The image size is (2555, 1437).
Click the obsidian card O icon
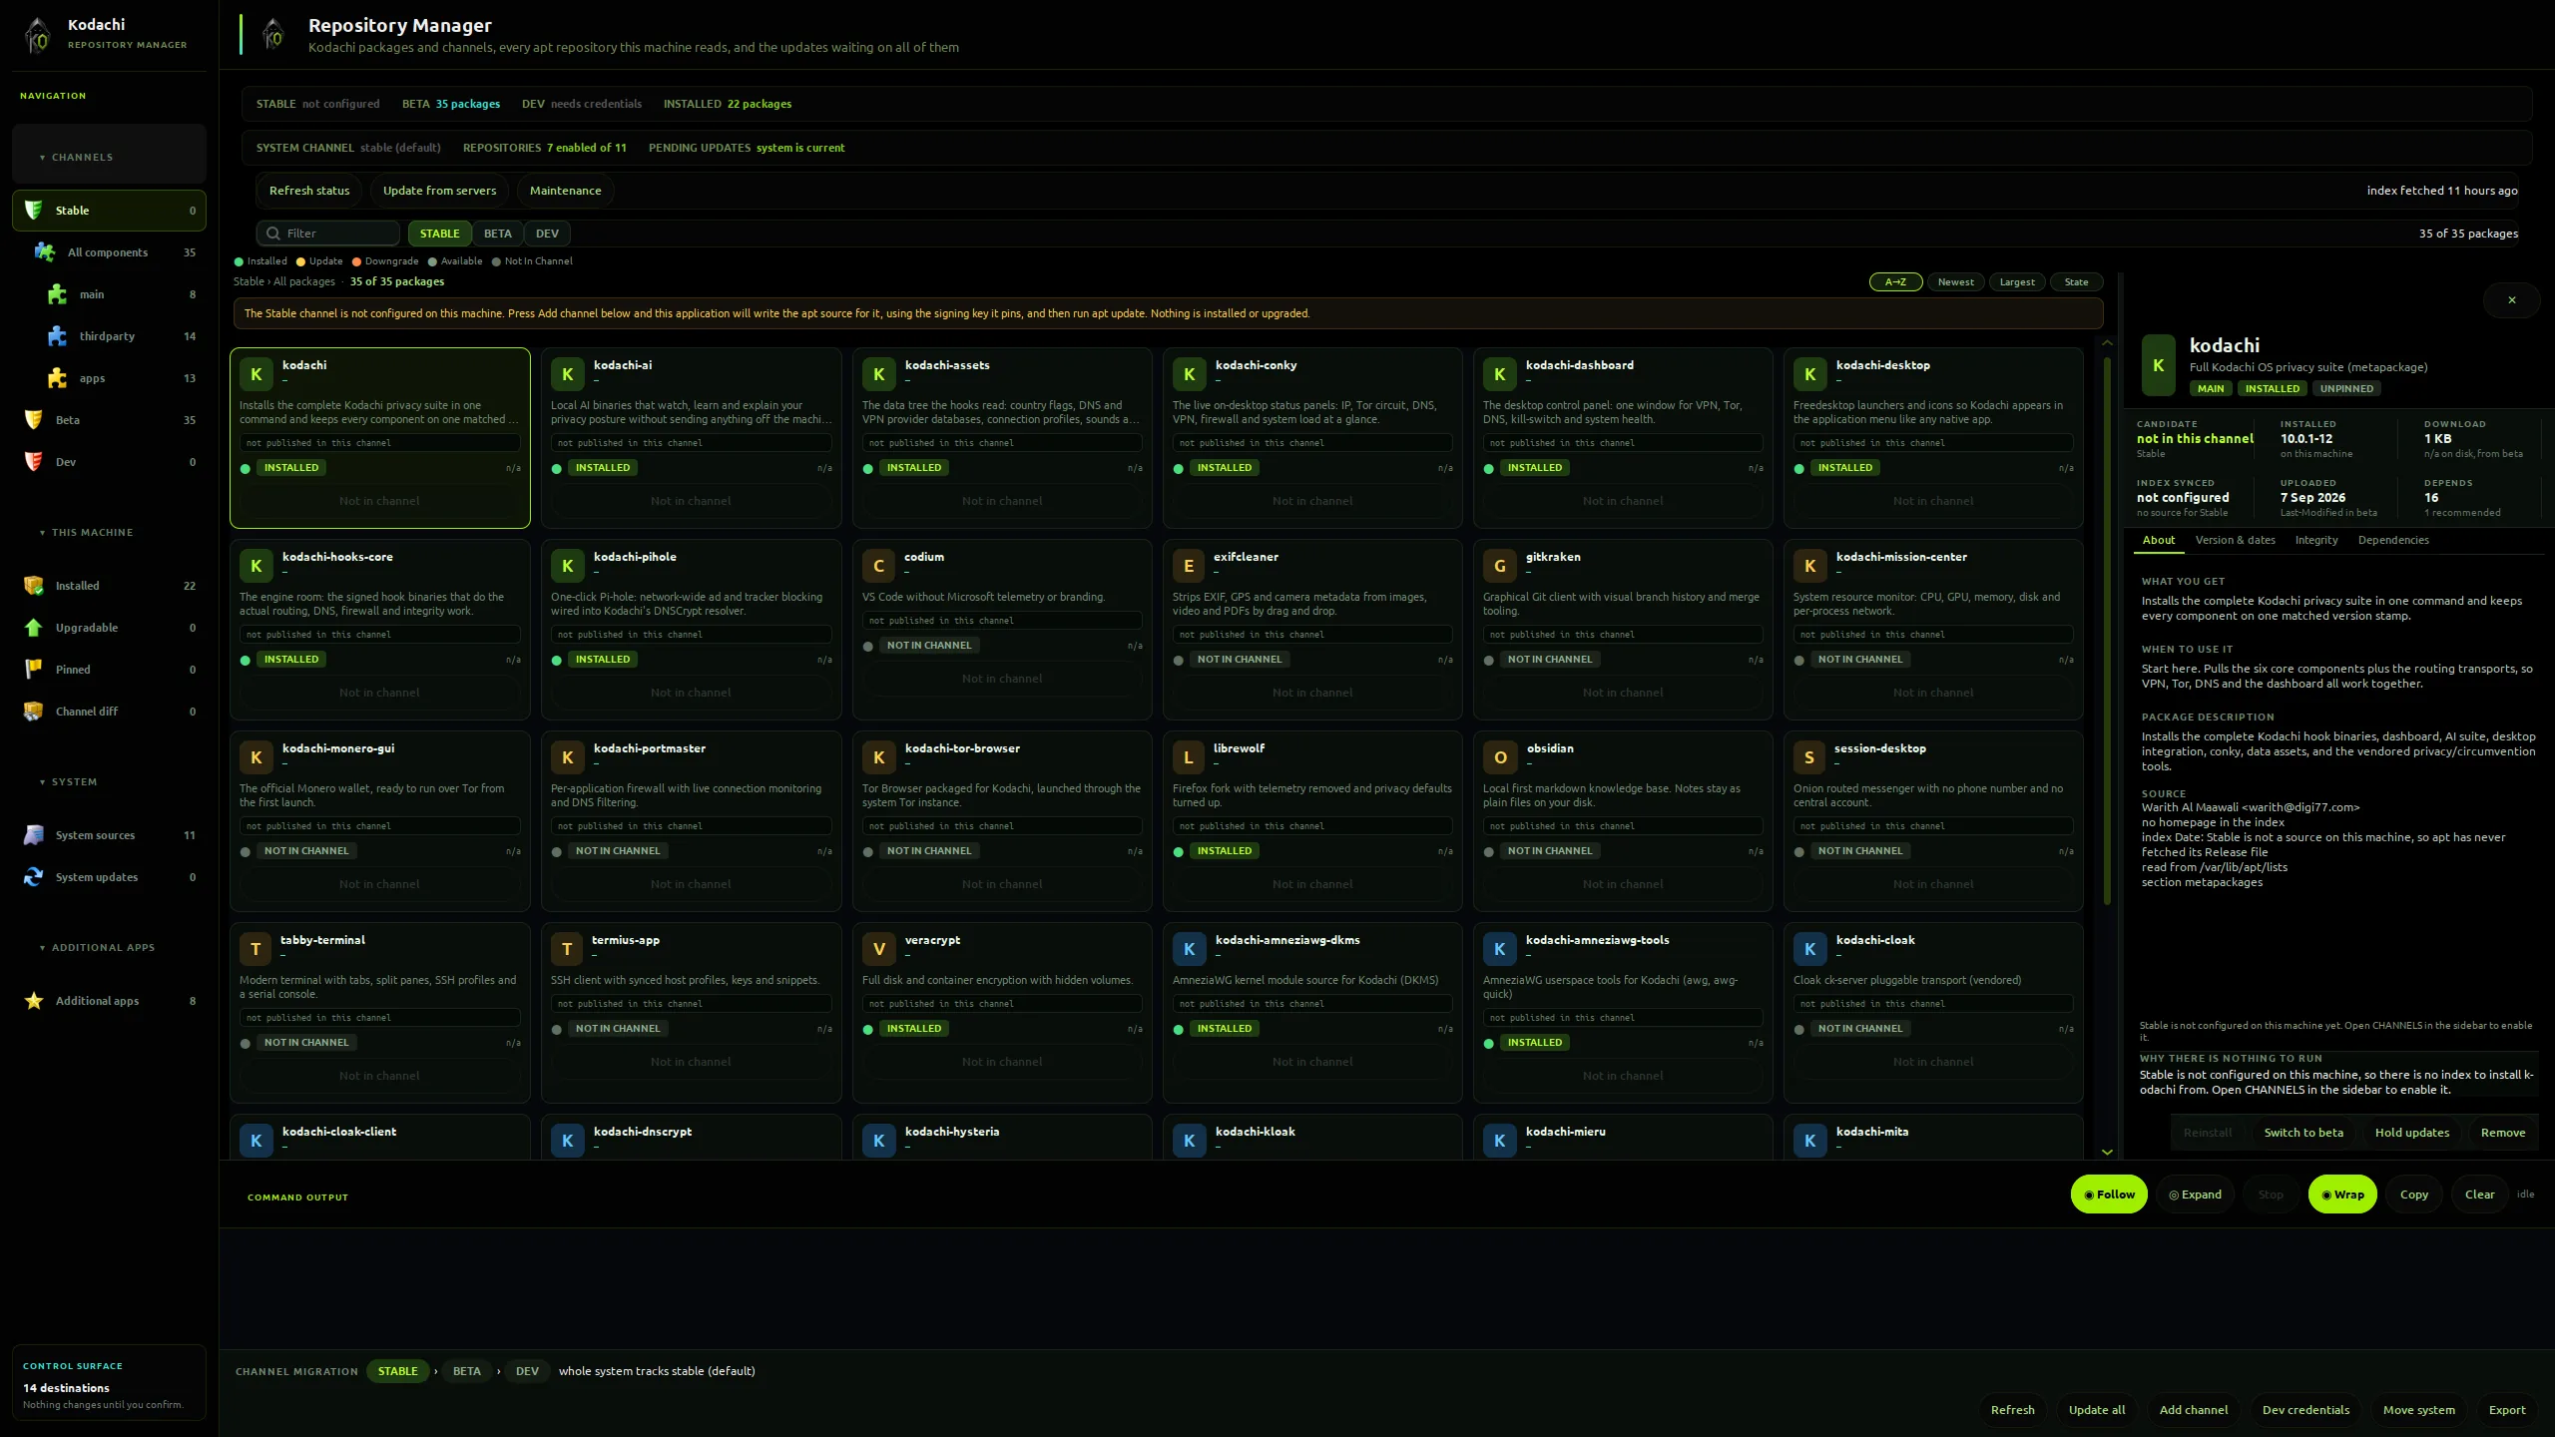[x=1499, y=757]
